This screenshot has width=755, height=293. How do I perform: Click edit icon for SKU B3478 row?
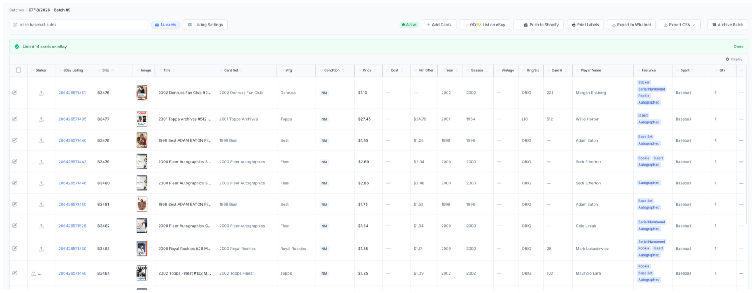point(15,140)
